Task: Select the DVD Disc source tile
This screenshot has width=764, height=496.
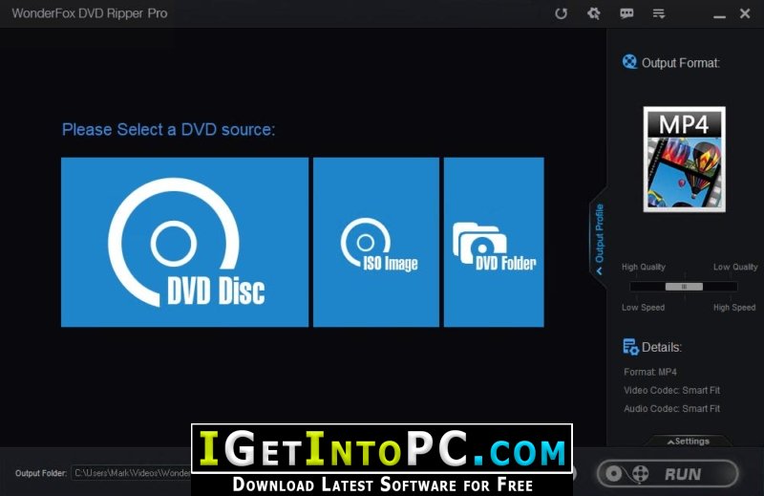Action: (x=184, y=242)
